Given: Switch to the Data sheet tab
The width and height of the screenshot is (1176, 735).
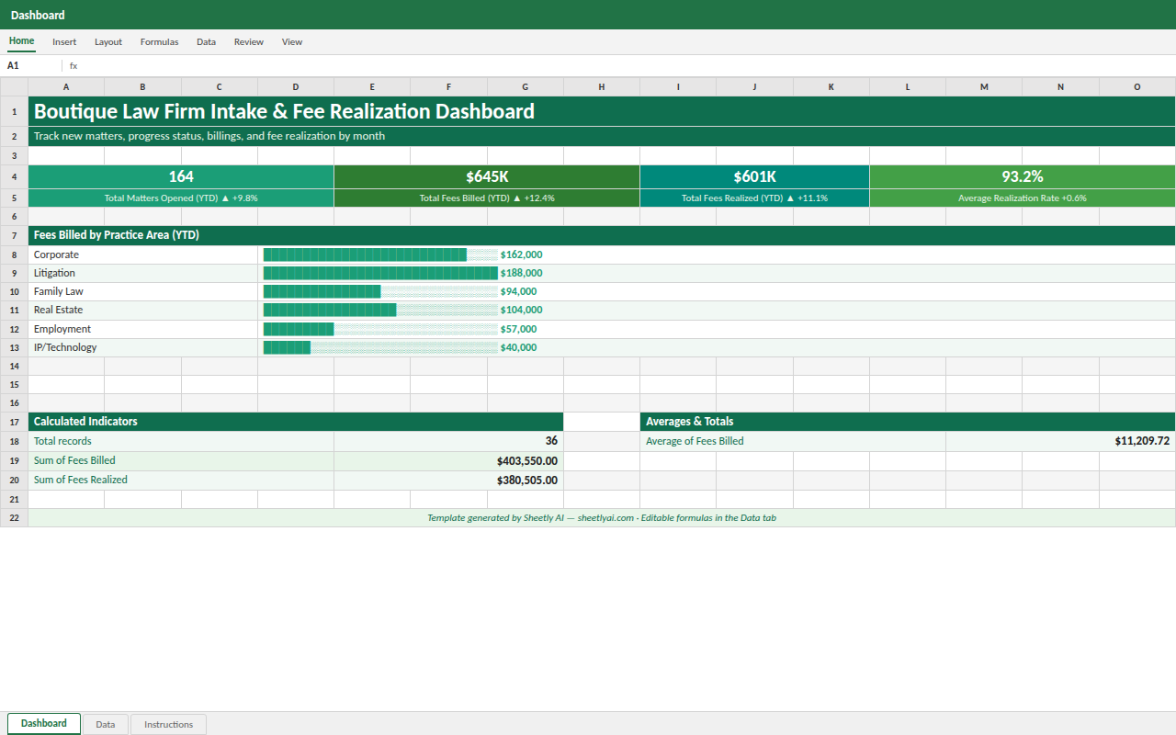Looking at the screenshot, I should [x=106, y=724].
